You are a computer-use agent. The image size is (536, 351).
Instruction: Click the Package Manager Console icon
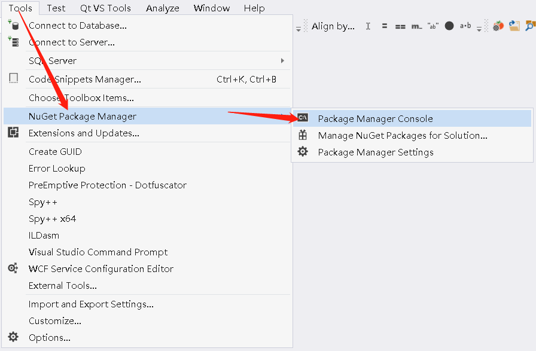303,118
